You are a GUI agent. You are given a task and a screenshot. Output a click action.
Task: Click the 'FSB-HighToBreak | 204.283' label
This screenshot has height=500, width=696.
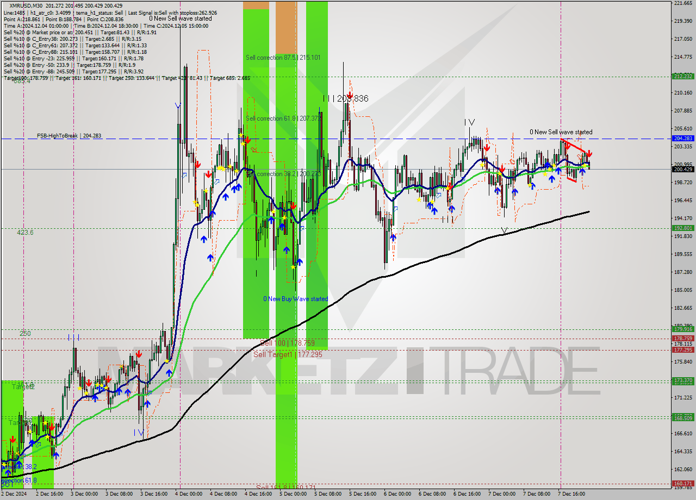[69, 136]
